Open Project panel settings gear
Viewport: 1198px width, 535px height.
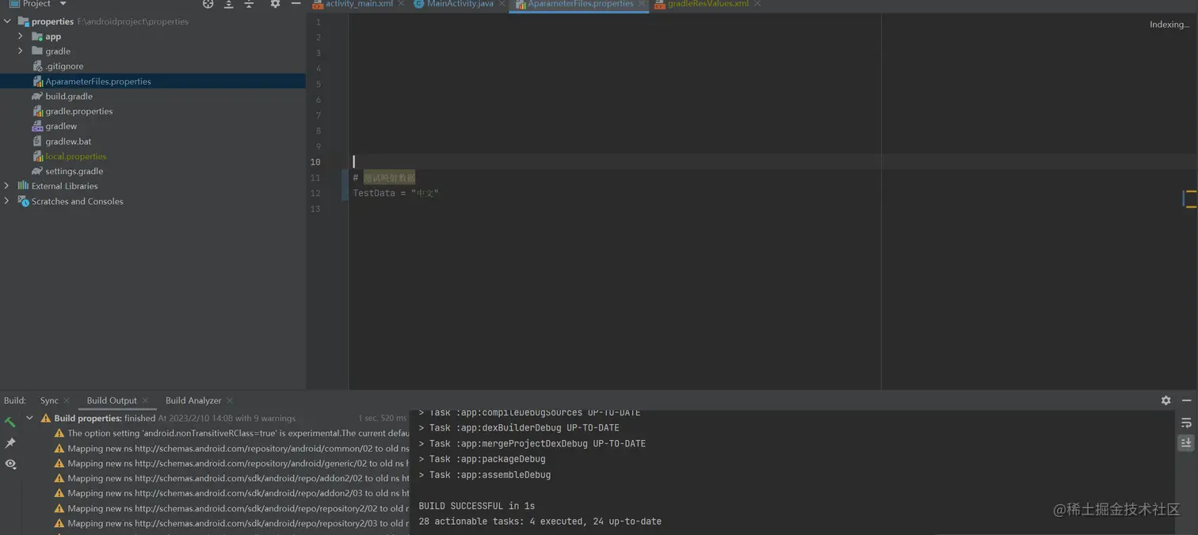(x=275, y=4)
